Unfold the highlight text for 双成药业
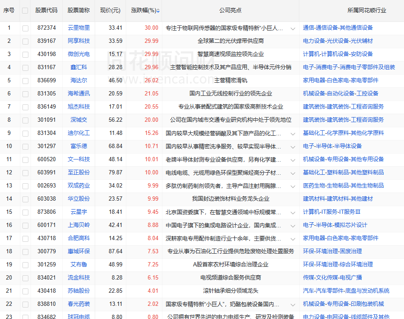 click(x=293, y=187)
